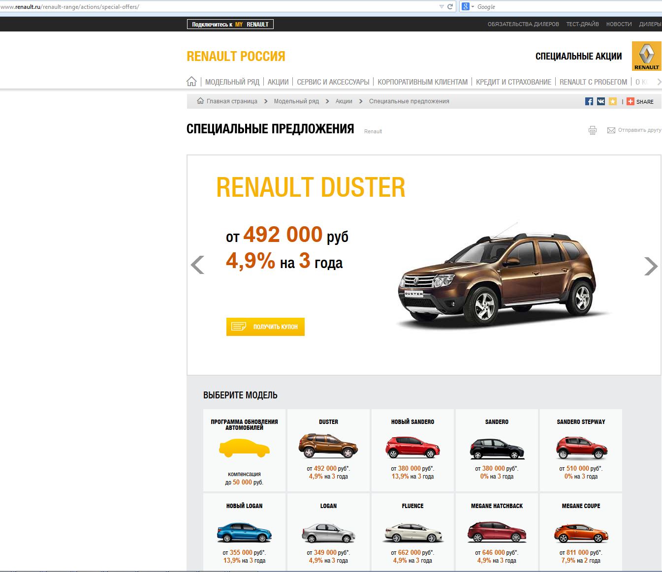Viewport: 662px width, 572px height.
Task: Show previous slide with left arrow
Action: click(x=197, y=265)
